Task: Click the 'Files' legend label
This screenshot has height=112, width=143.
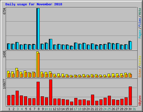Action: 140,22
